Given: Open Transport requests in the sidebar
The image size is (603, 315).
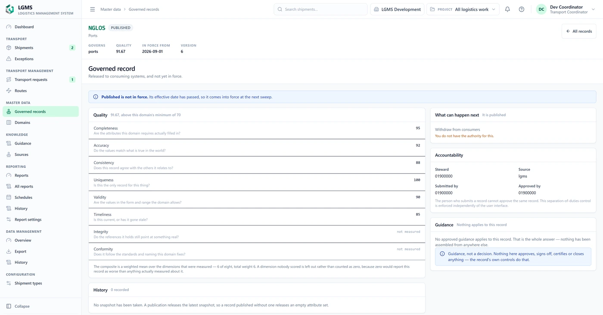Looking at the screenshot, I should pyautogui.click(x=41, y=80).
